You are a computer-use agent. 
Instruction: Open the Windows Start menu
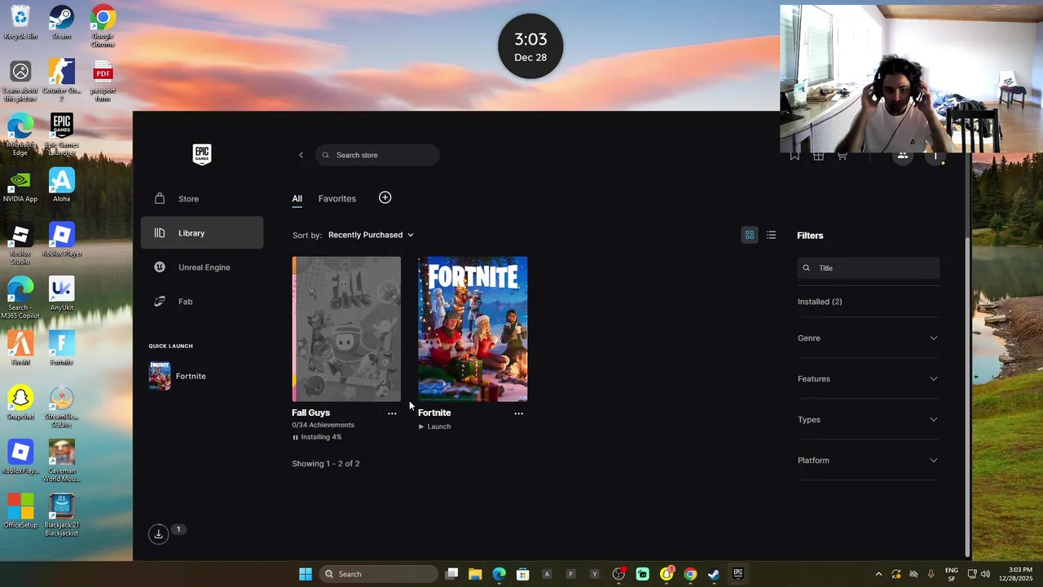pyautogui.click(x=305, y=574)
